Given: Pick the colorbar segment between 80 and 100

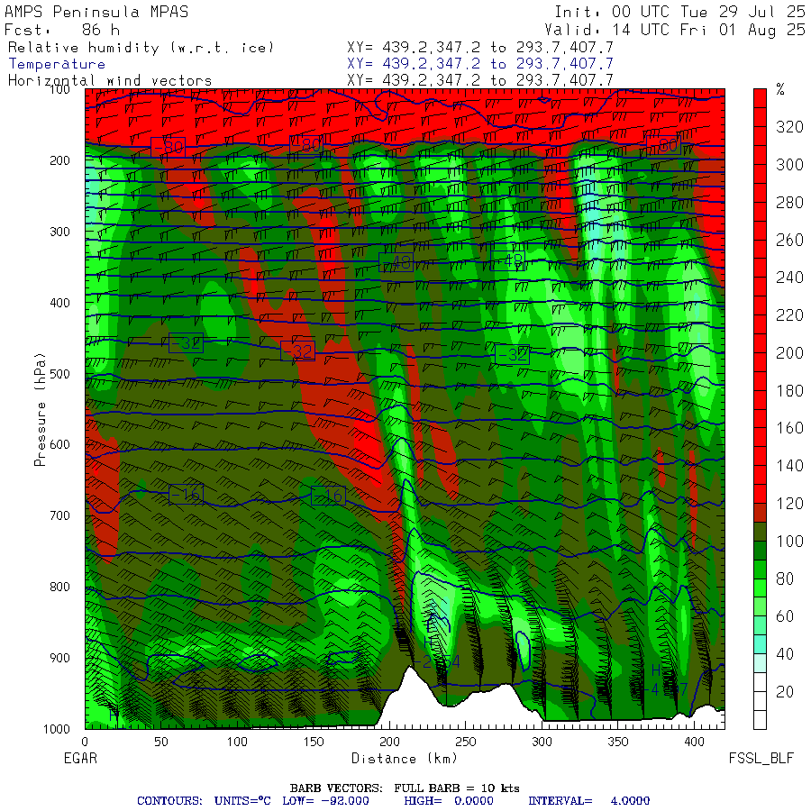Looking at the screenshot, I should click(x=760, y=560).
